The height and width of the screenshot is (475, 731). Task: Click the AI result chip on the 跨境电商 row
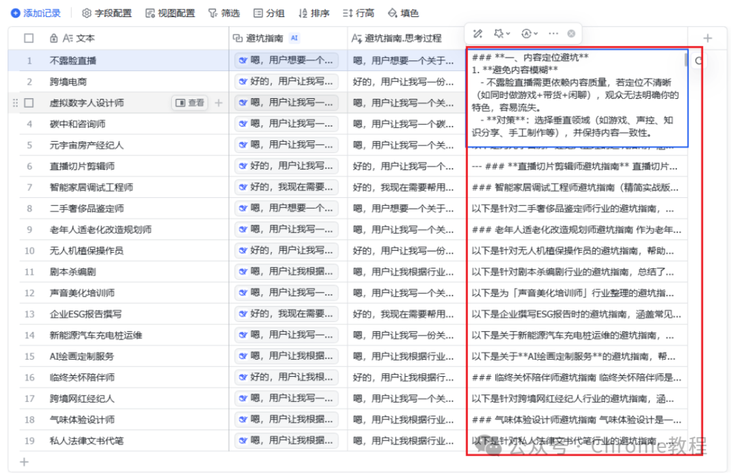[x=286, y=82]
